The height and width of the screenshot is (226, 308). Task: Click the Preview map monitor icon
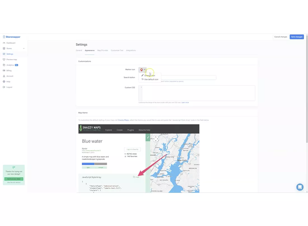point(4,59)
